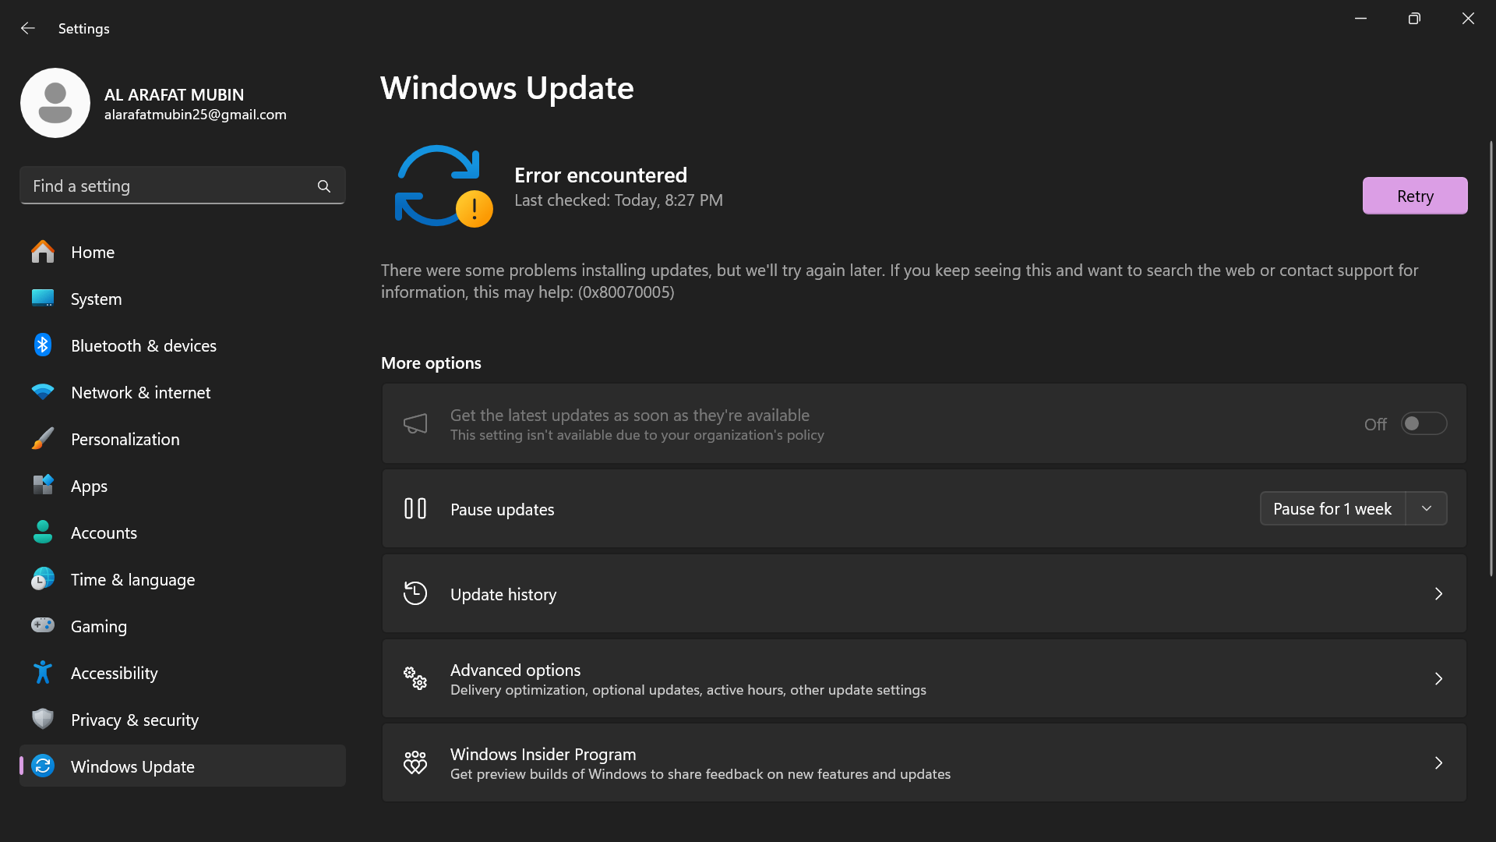Toggle the Get latest updates switch
Screen dimensions: 1496x842
1424,424
